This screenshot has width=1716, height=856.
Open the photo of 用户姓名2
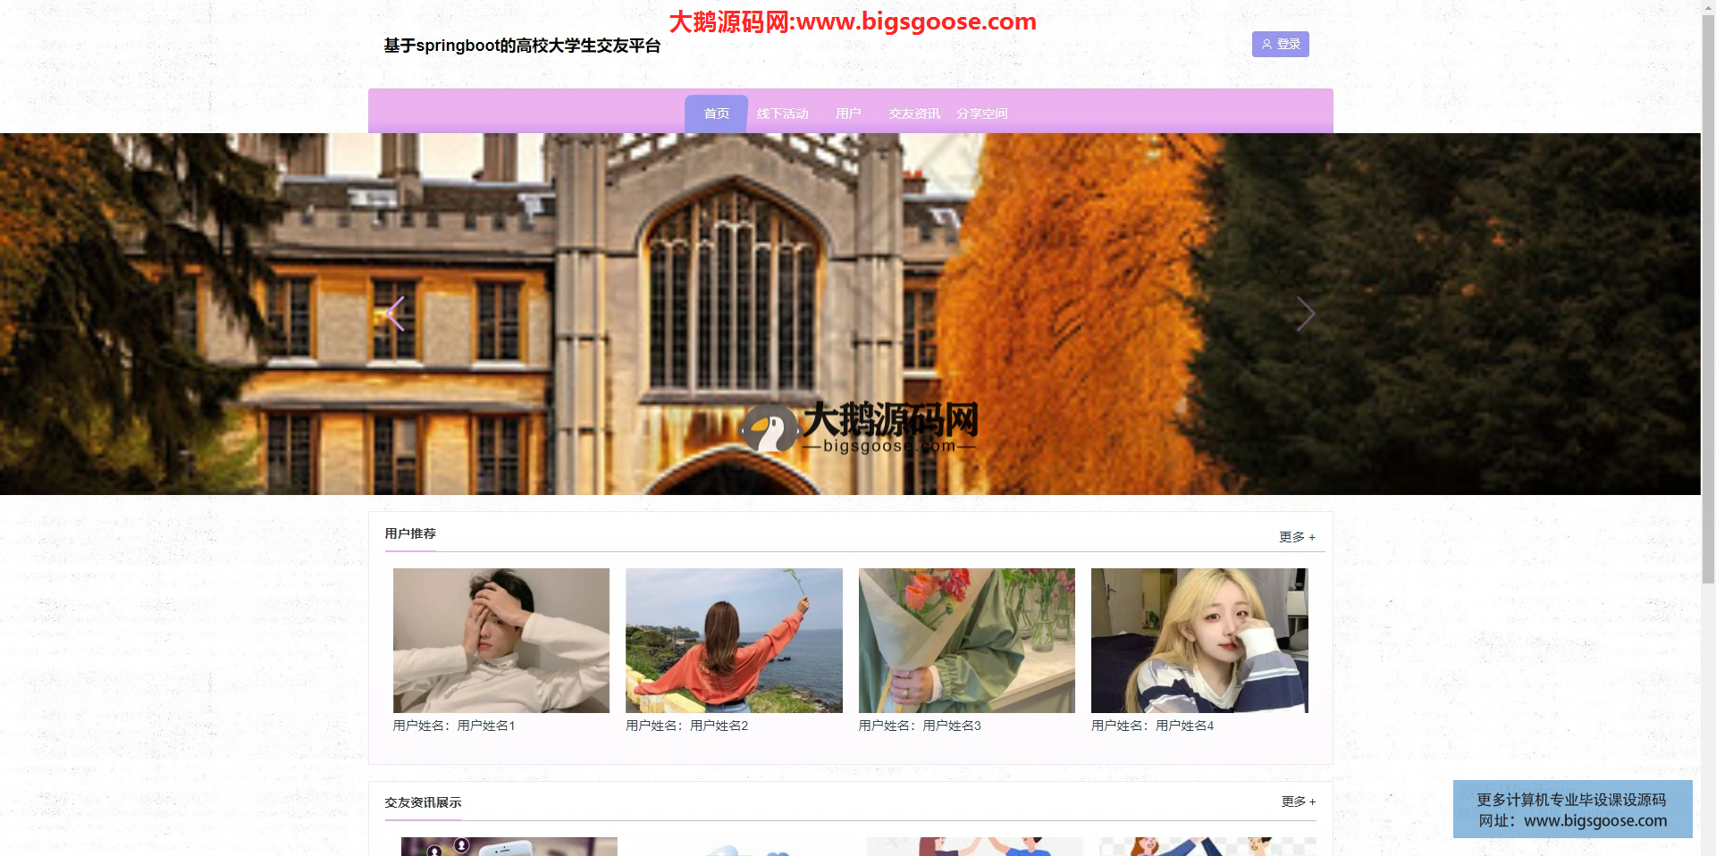[x=734, y=640]
